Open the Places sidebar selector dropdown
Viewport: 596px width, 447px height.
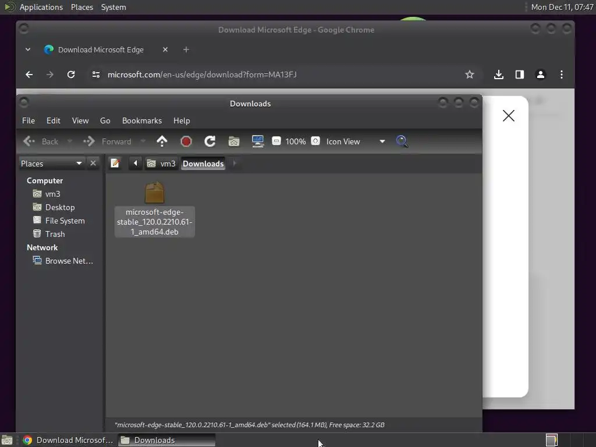[x=52, y=164]
